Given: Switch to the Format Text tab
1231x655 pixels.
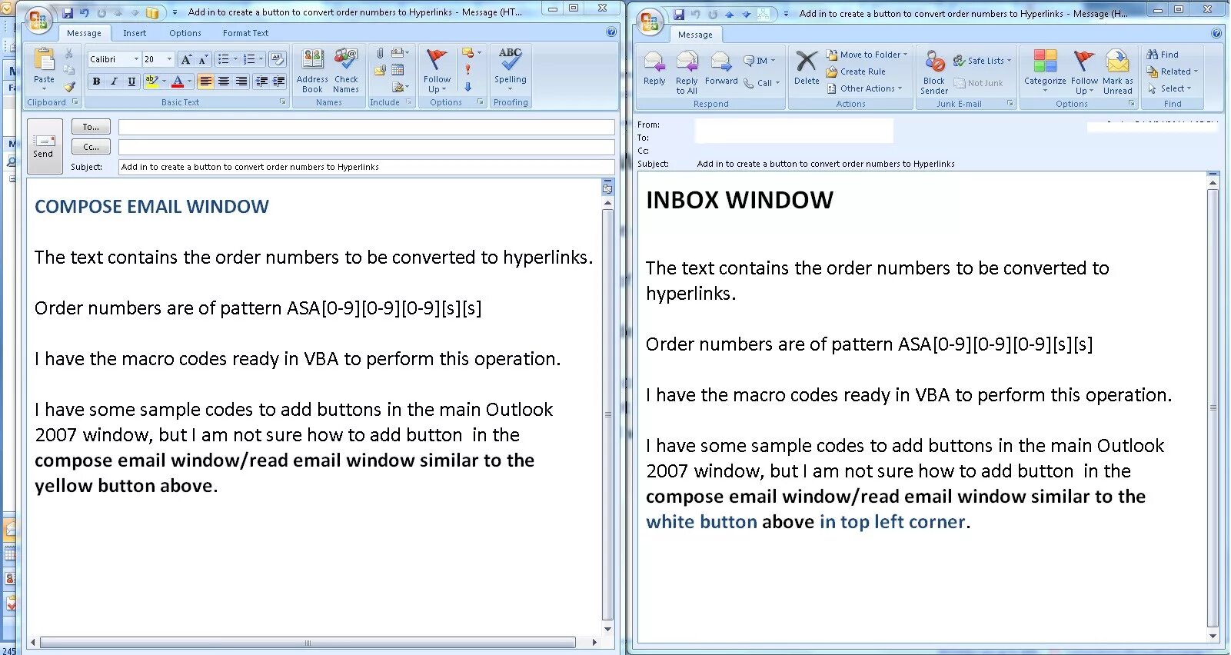Looking at the screenshot, I should coord(245,33).
